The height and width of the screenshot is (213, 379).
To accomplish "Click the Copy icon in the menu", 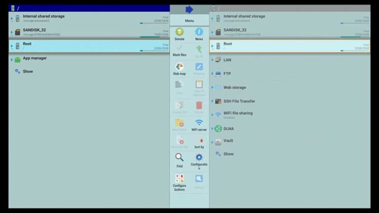I will coord(179,84).
